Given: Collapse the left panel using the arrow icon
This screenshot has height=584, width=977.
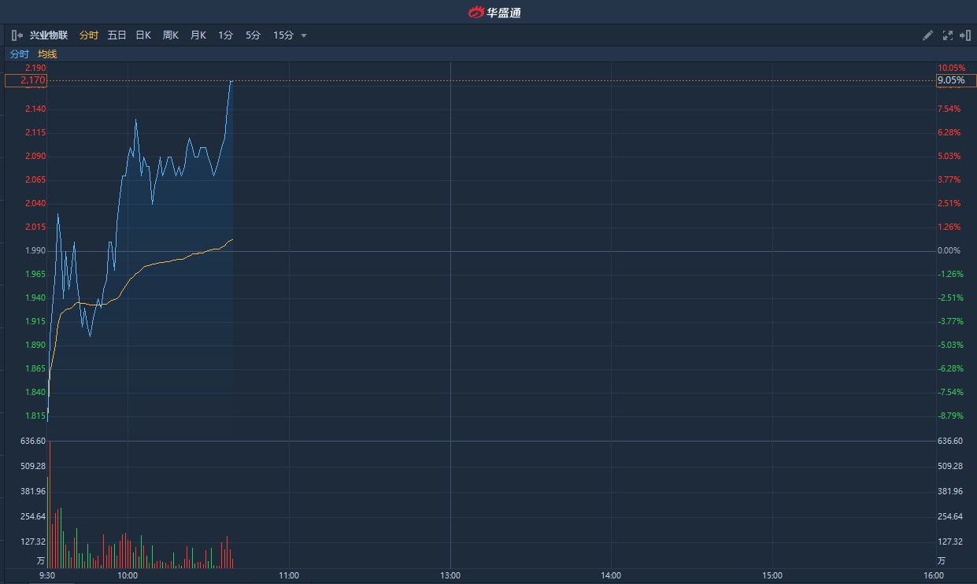Looking at the screenshot, I should pyautogui.click(x=17, y=35).
